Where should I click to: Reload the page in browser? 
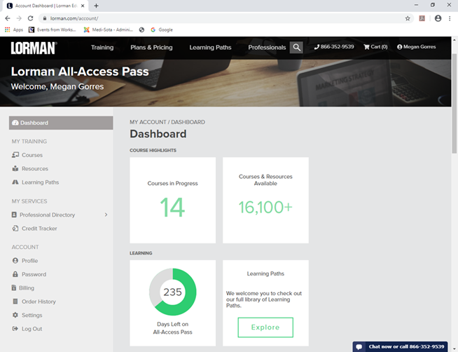pos(30,18)
